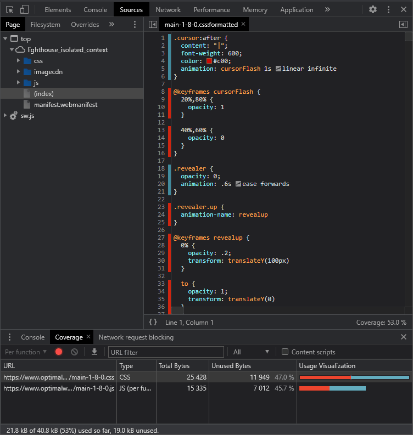The width and height of the screenshot is (413, 435).
Task: Switch to the Network tab
Action: 168,9
